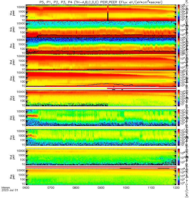
Task: Click the plot title mentioning PEIR,PEER EFlux
Action: 101,2
